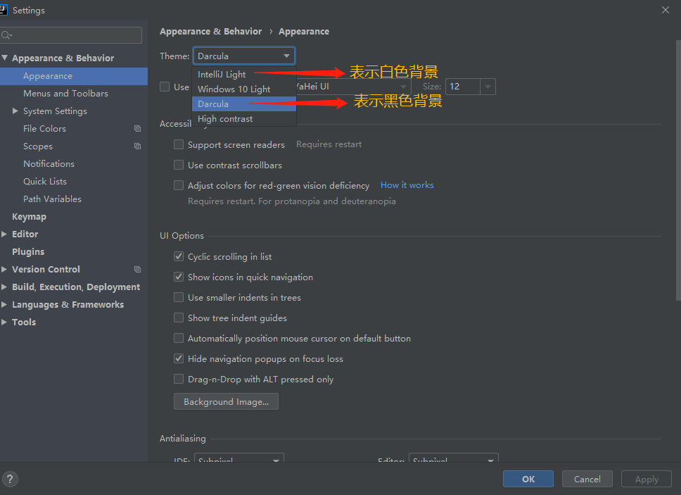
Task: Open the Background Image... dialog
Action: tap(226, 401)
